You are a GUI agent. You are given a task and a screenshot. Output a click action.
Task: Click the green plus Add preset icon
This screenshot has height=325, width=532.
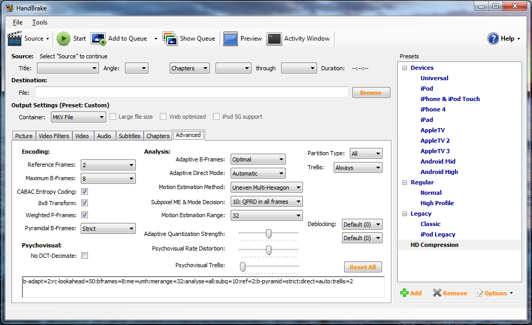[x=404, y=293]
